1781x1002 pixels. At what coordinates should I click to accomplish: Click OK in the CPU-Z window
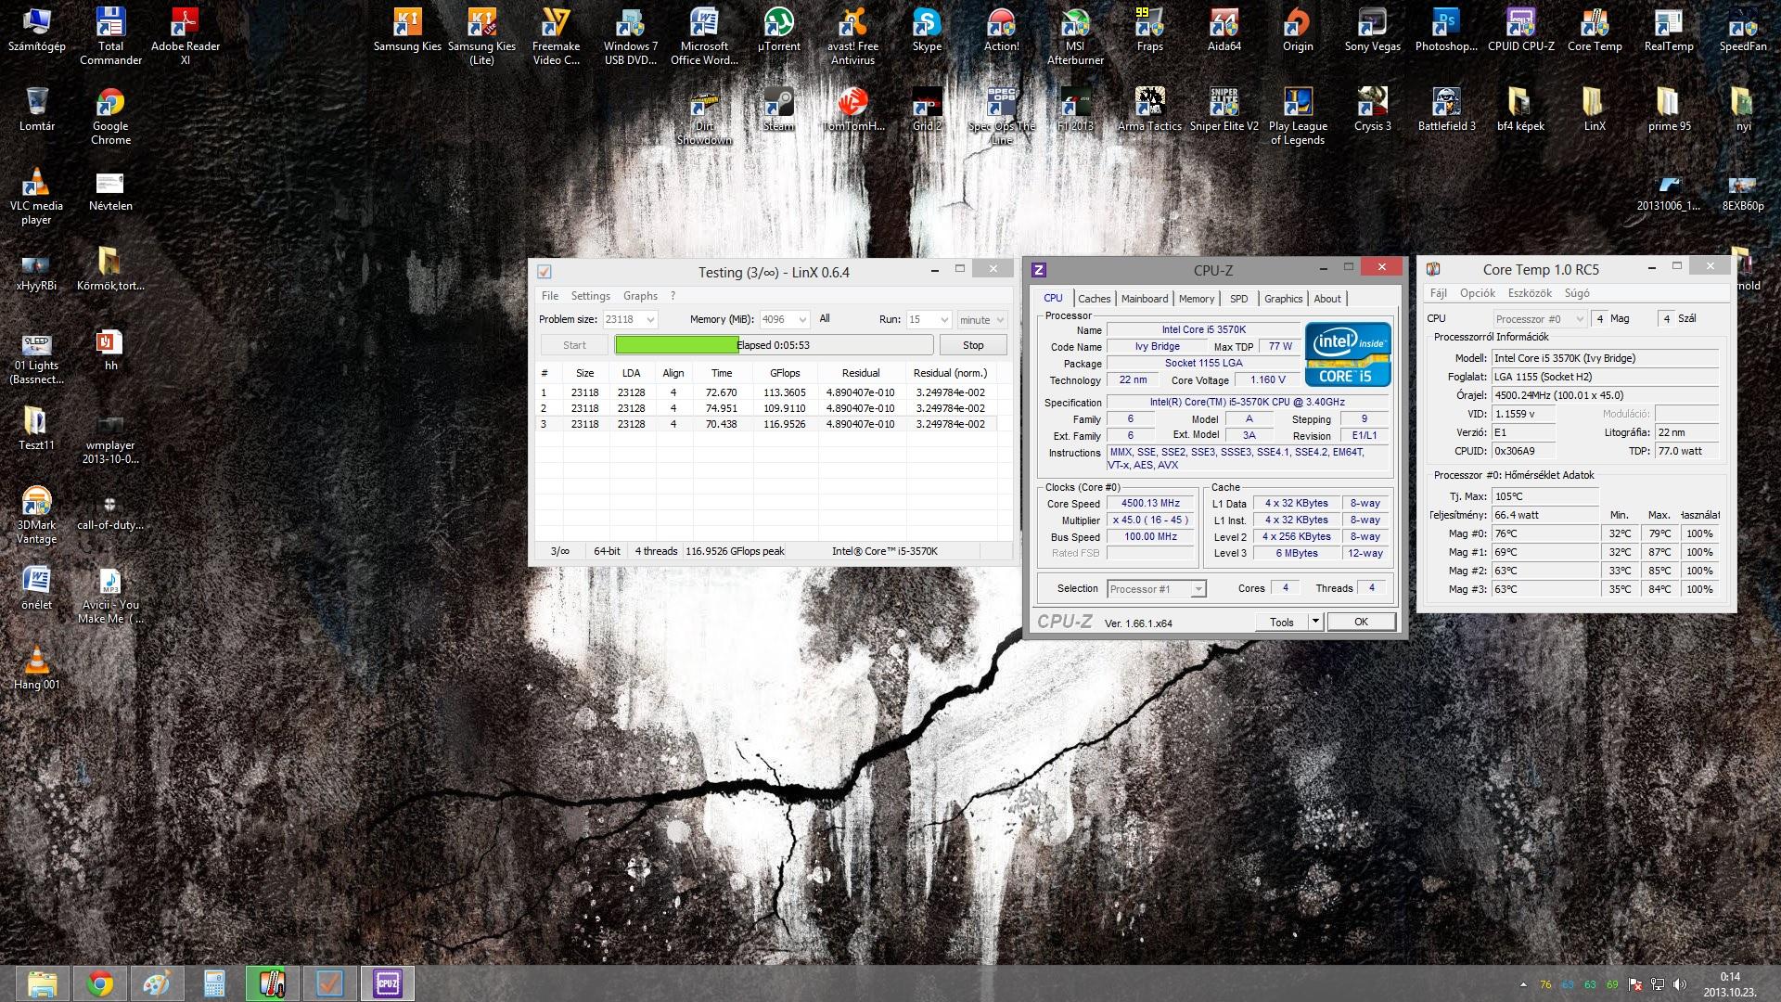point(1361,622)
